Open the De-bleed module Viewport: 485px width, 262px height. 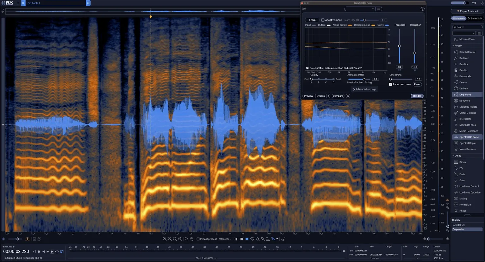pyautogui.click(x=467, y=58)
